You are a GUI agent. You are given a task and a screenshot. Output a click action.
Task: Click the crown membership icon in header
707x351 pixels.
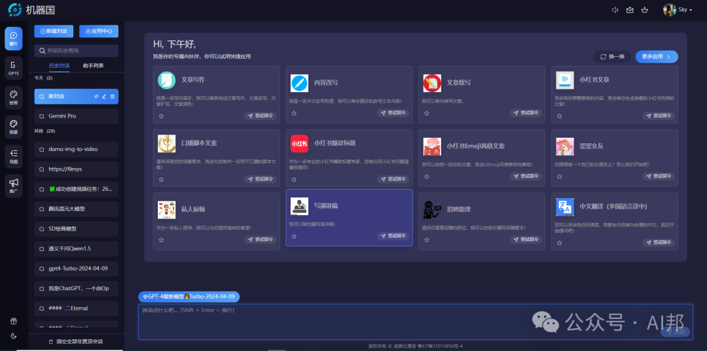coord(645,10)
